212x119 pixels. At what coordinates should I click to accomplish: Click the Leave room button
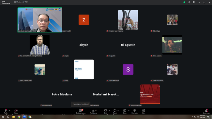[207, 111]
